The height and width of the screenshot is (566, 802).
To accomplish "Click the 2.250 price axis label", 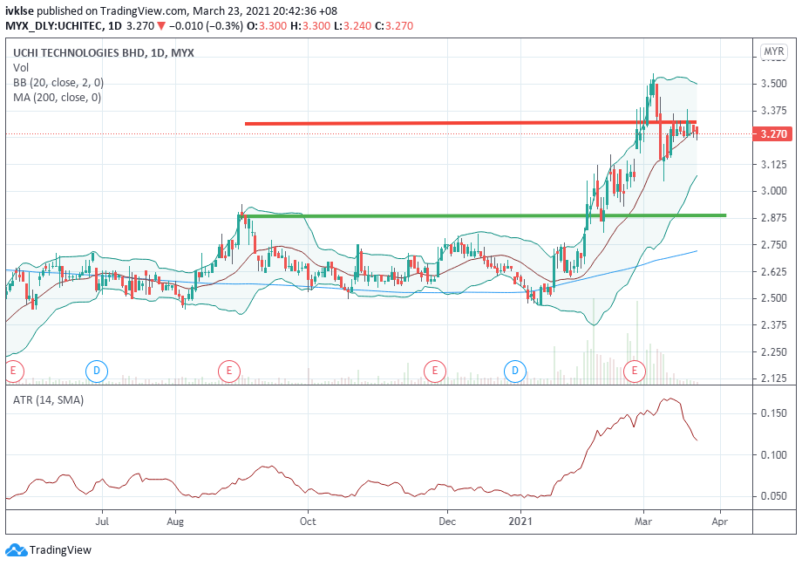I will click(774, 351).
